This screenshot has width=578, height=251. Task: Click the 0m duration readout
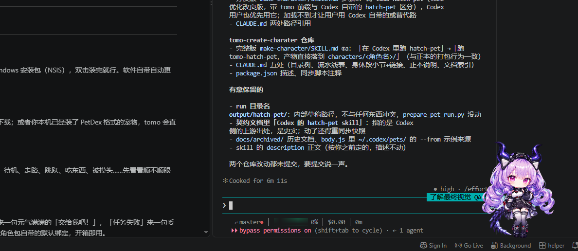coord(359,222)
